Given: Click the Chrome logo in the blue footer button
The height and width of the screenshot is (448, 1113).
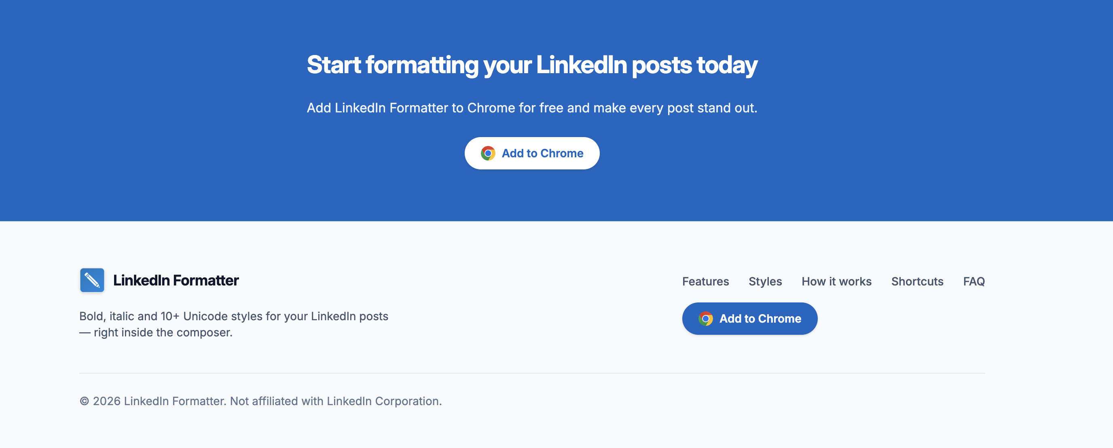Looking at the screenshot, I should (x=706, y=318).
